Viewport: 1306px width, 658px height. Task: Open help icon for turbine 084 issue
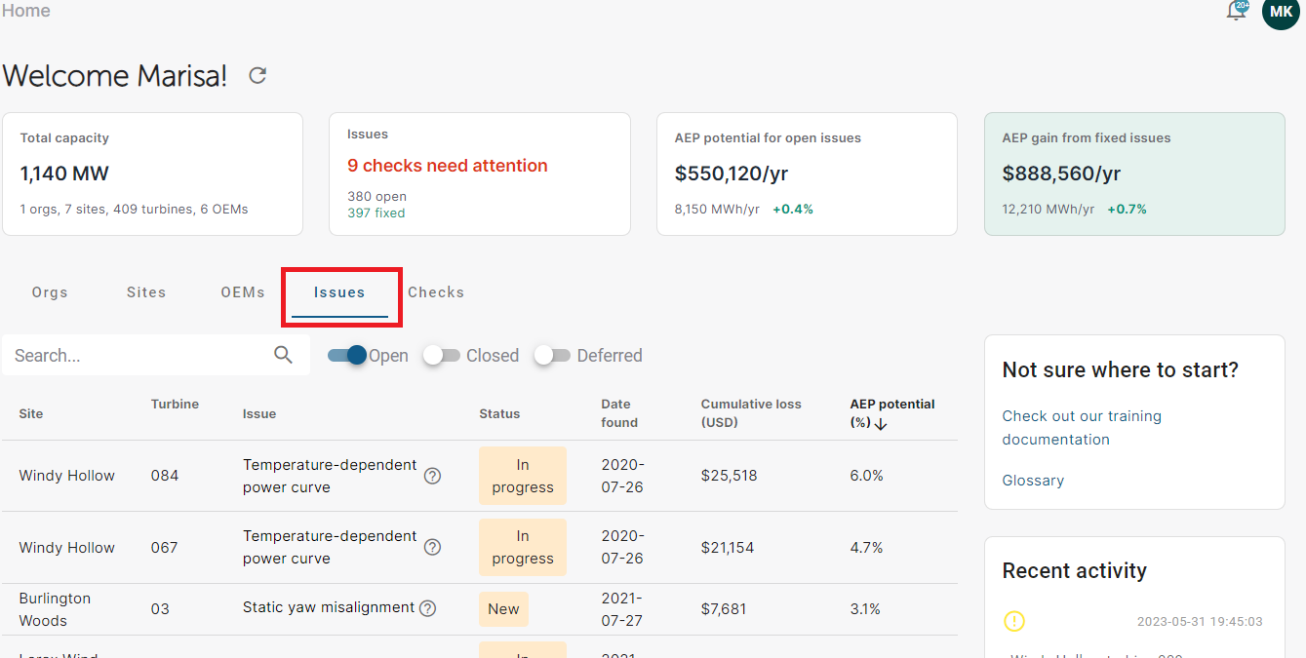[432, 476]
